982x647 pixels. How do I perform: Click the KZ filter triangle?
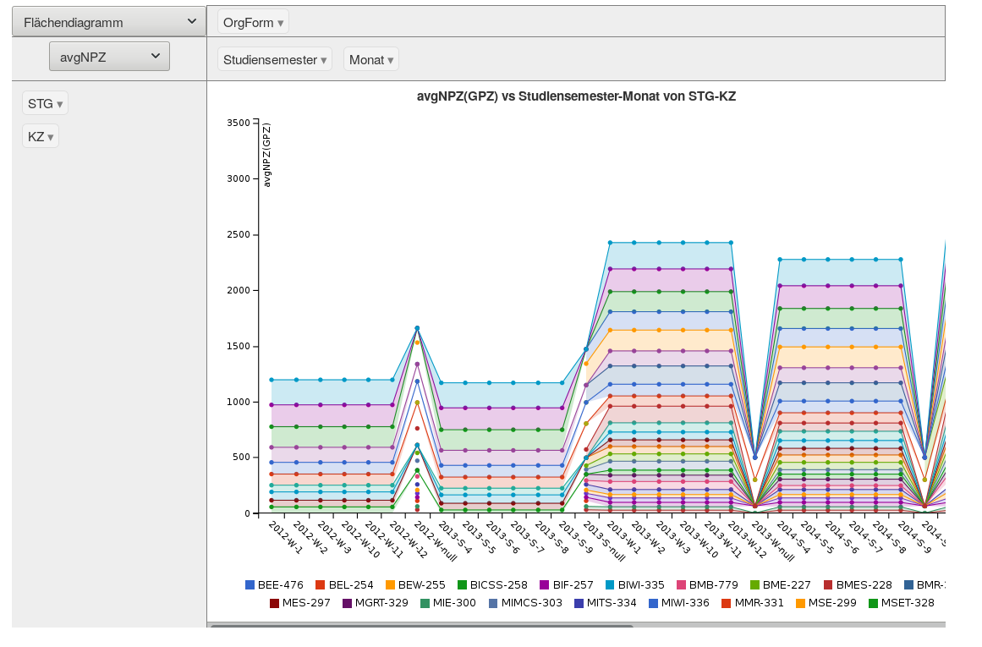(x=51, y=137)
